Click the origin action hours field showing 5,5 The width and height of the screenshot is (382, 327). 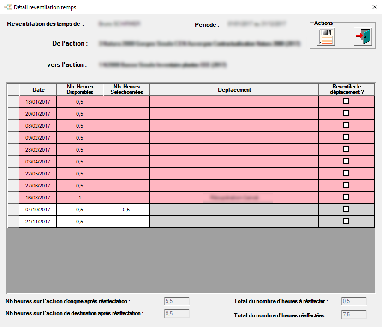[x=177, y=301]
